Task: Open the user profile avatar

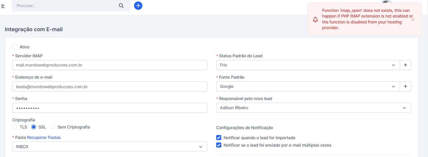Action: pos(386,2)
